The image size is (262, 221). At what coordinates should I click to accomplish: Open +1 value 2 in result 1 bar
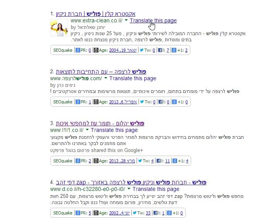pos(186,50)
